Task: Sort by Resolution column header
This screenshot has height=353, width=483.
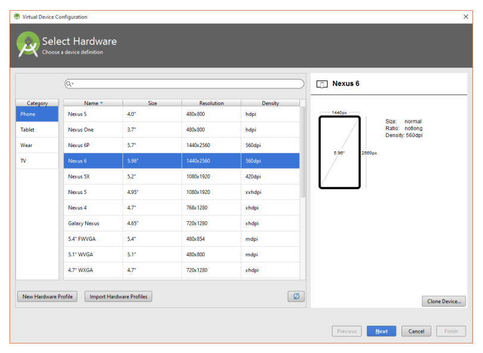Action: pyautogui.click(x=211, y=103)
